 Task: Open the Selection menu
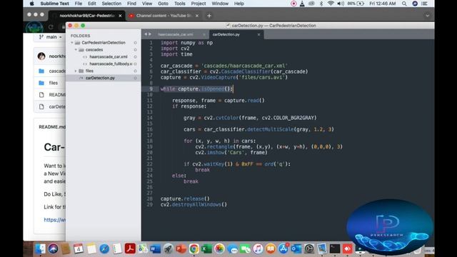pyautogui.click(x=111, y=4)
